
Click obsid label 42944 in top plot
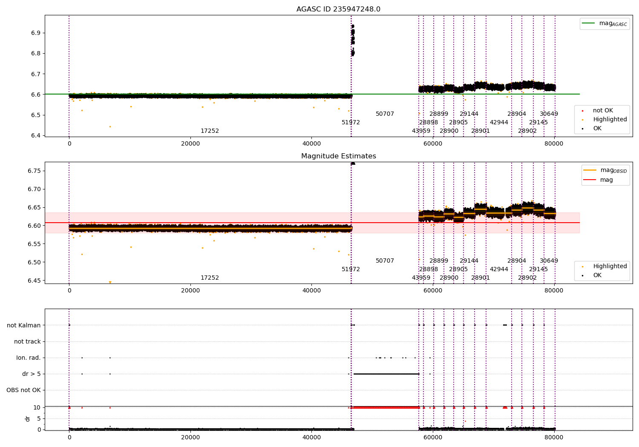point(499,122)
